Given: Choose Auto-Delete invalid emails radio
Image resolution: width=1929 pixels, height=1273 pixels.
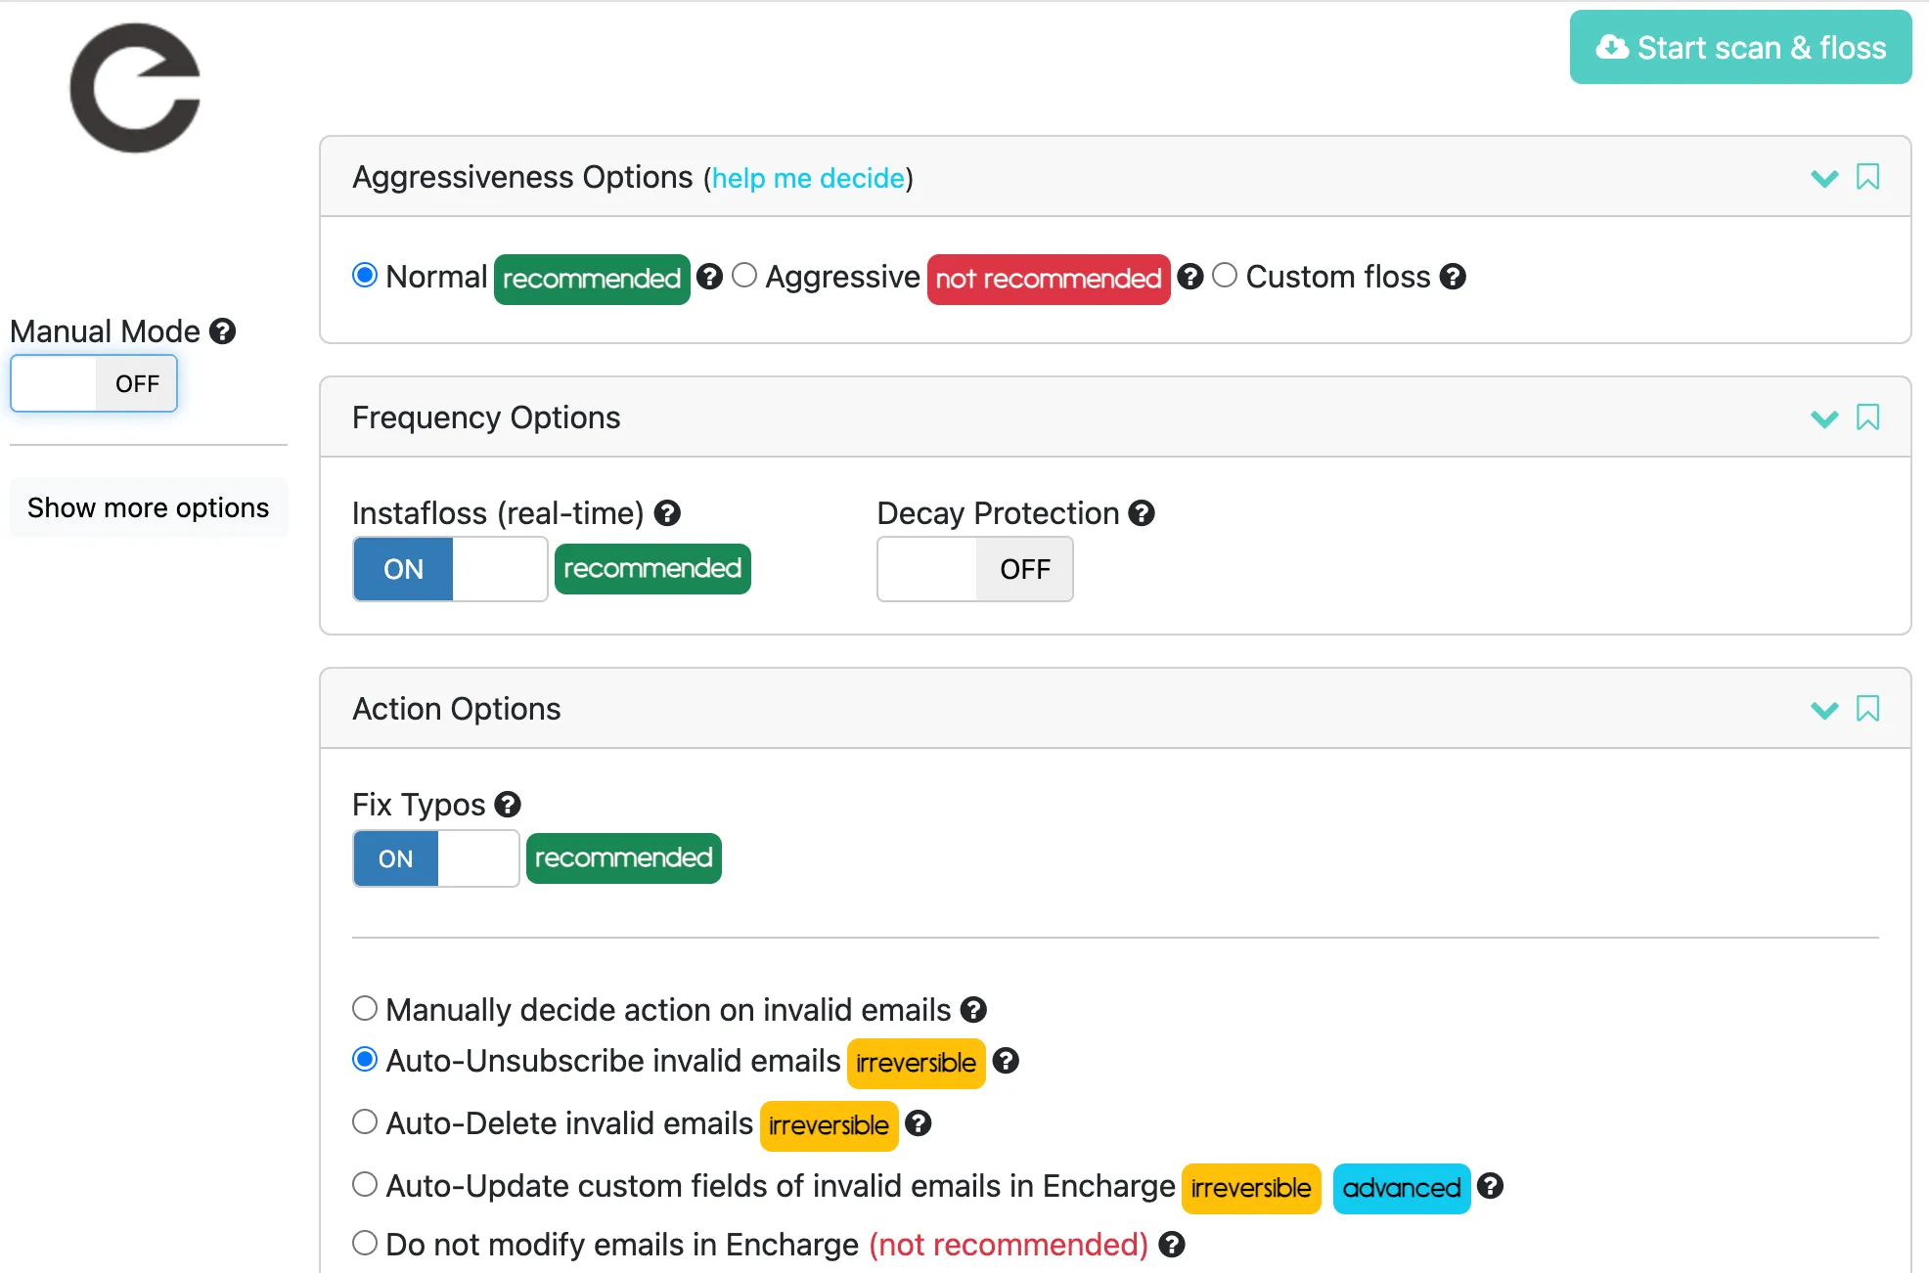Looking at the screenshot, I should pos(365,1121).
